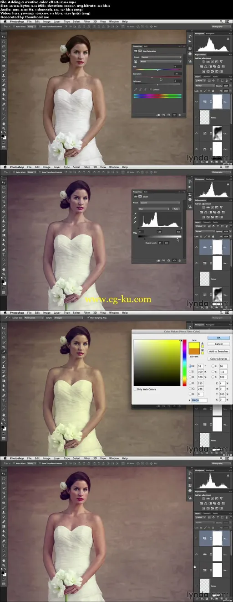Screen dimensions: 233x602
Task: Click the Auto button in Levels panel
Action: click(x=176, y=209)
